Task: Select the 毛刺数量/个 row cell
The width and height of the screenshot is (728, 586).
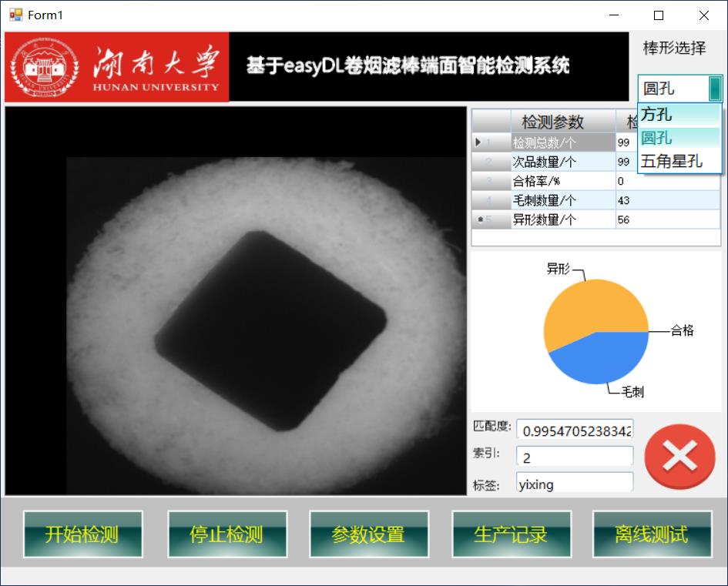Action: pos(563,200)
